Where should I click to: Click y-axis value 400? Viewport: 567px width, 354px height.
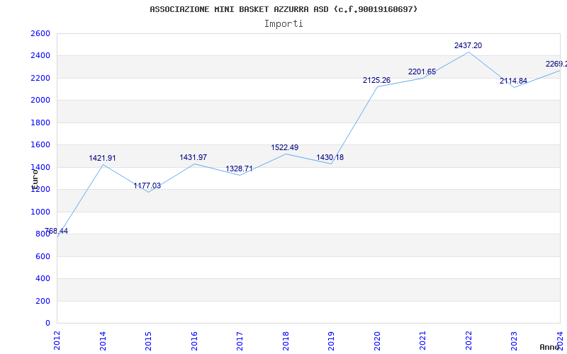[x=43, y=278]
